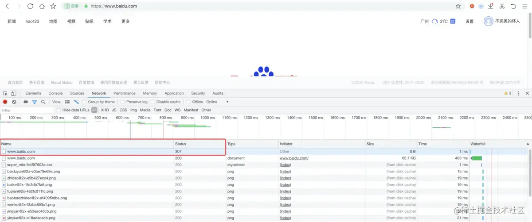This screenshot has height=222, width=532.
Task: Click the favorites star beside the home icon
Action: pos(53,6)
